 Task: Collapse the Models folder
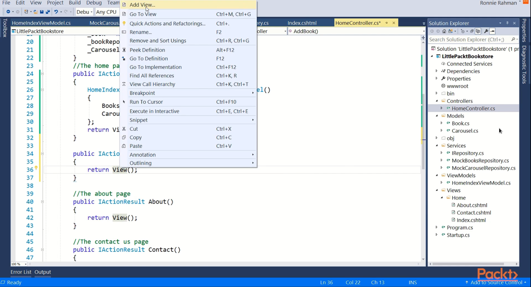tap(437, 116)
